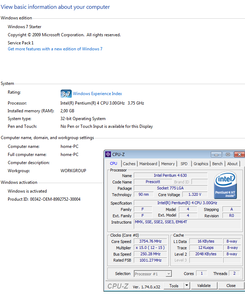Click the Threads value '2'

pos(234,273)
